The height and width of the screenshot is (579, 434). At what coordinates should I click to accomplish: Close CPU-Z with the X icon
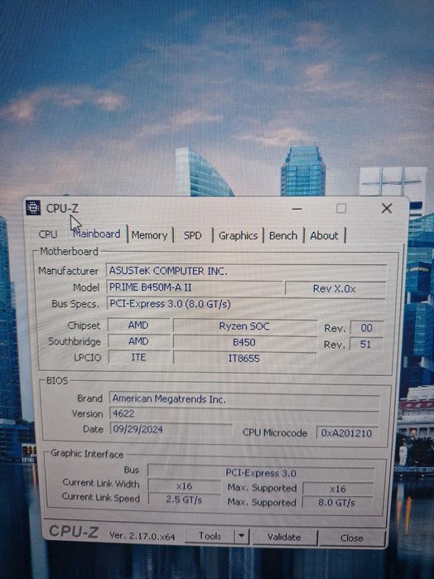point(386,208)
